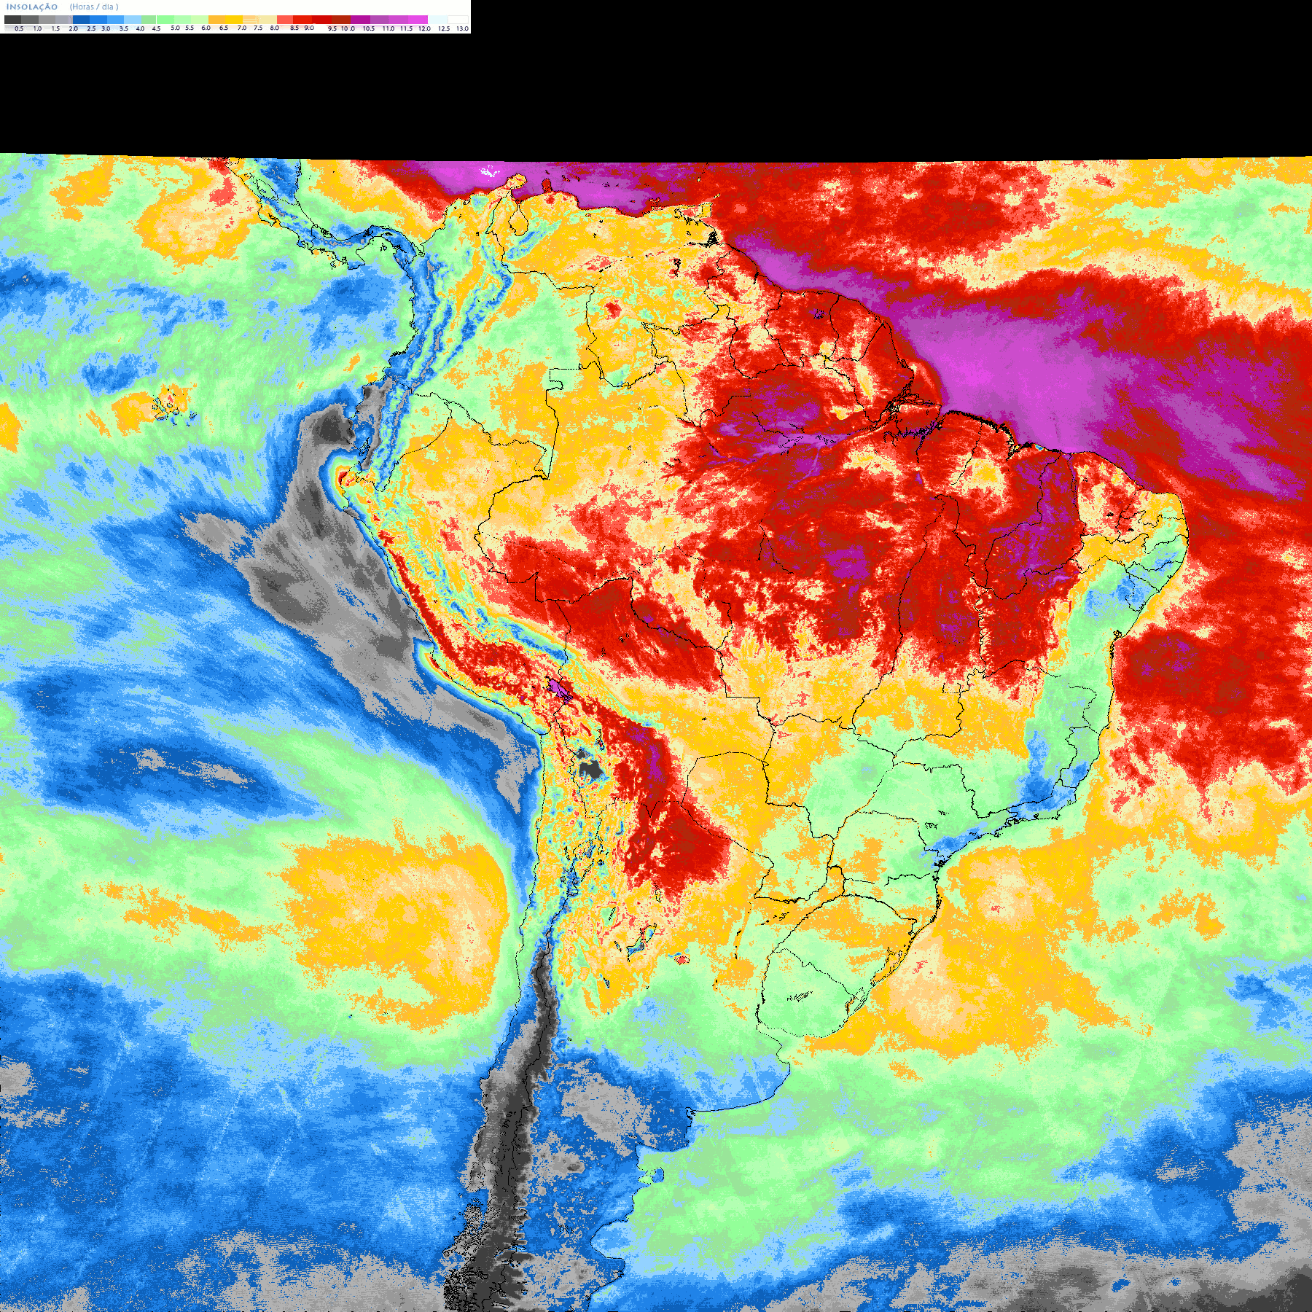Click the INSOLAÇÃO legend title
This screenshot has height=1312, width=1312.
[x=32, y=7]
